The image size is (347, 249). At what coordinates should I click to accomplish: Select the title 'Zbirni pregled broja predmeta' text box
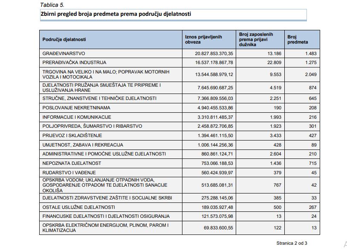coord(116,14)
